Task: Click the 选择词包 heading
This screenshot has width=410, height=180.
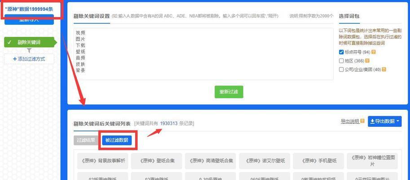Action: (x=349, y=16)
